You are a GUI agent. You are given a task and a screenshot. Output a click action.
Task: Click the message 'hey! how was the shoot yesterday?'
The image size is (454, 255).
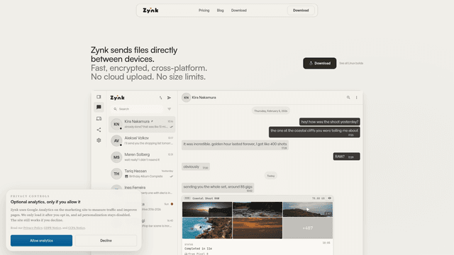[x=330, y=122]
